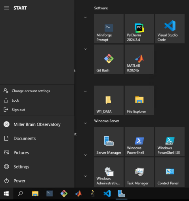The image size is (189, 201).
Task: Click the Miller Brain Observatory account
Action: pyautogui.click(x=37, y=124)
